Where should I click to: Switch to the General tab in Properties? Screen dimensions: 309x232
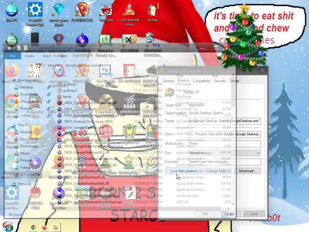[x=168, y=81]
